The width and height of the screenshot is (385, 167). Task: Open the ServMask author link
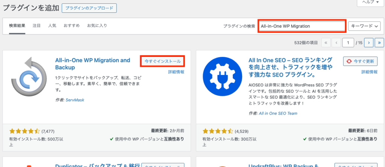pyautogui.click(x=74, y=101)
